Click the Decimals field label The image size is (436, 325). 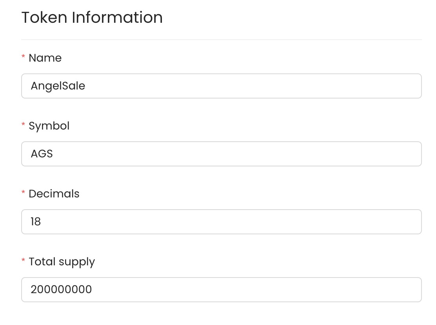54,194
